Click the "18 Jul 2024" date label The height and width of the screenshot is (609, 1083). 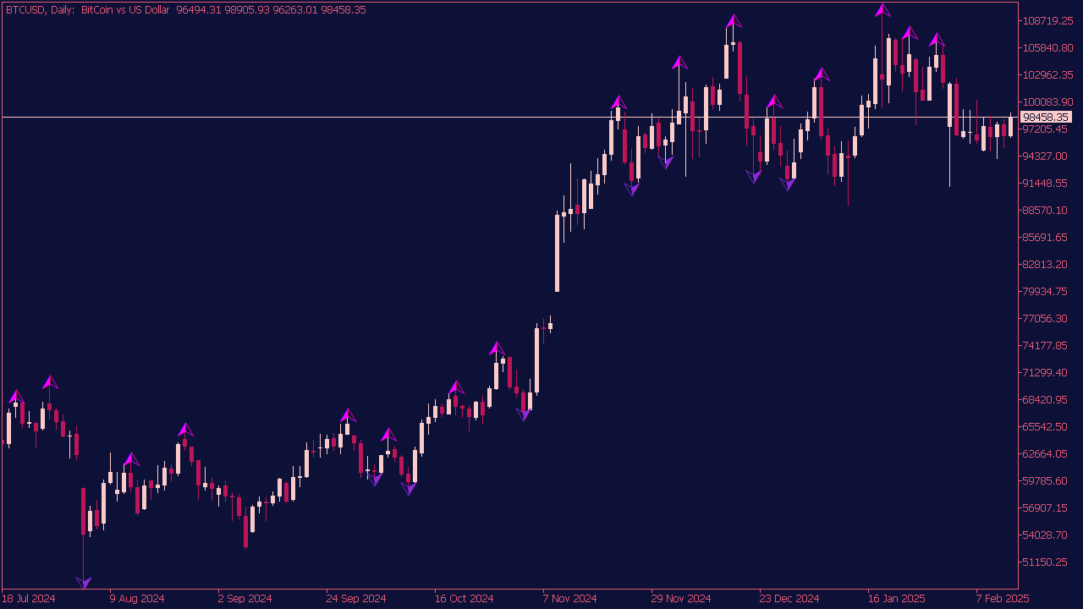click(x=29, y=598)
